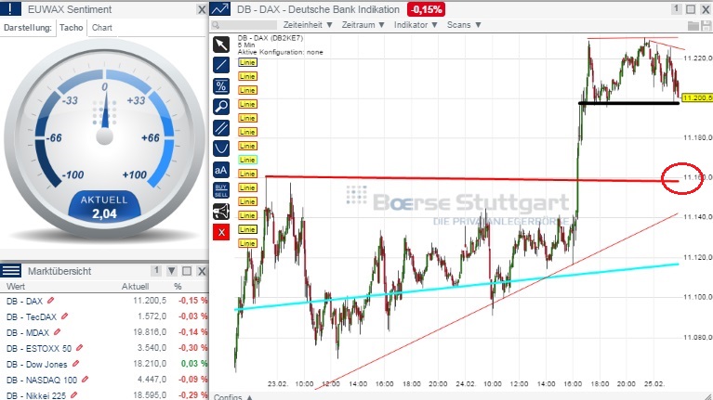The image size is (713, 400).
Task: Open the Marktübersicht dropdown arrow menu
Action: tap(171, 271)
